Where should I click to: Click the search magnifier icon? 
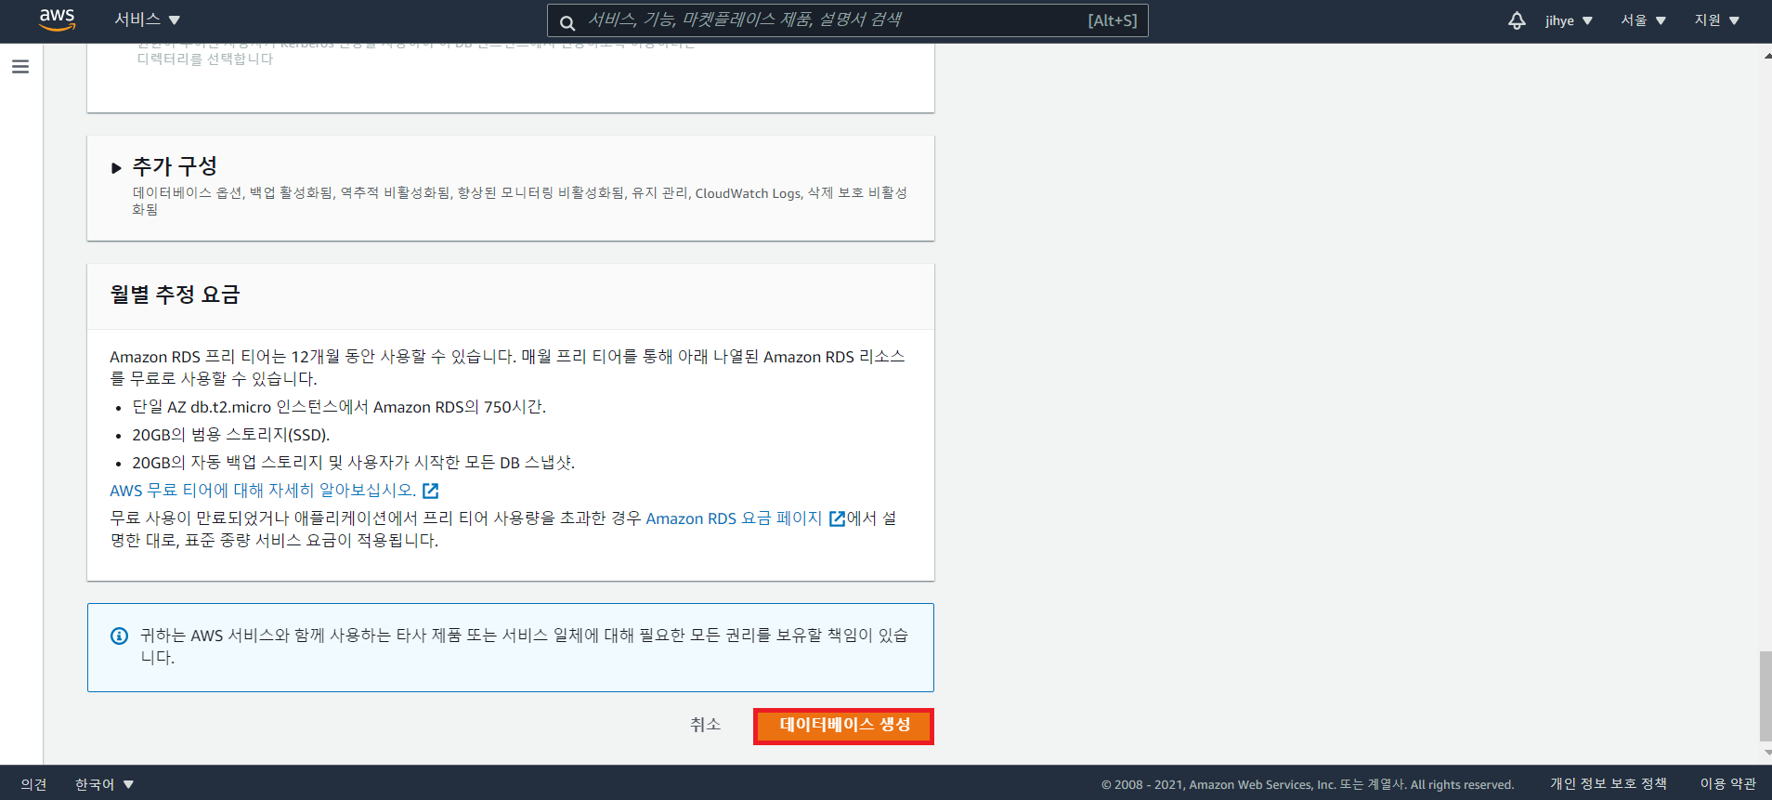pos(567,22)
